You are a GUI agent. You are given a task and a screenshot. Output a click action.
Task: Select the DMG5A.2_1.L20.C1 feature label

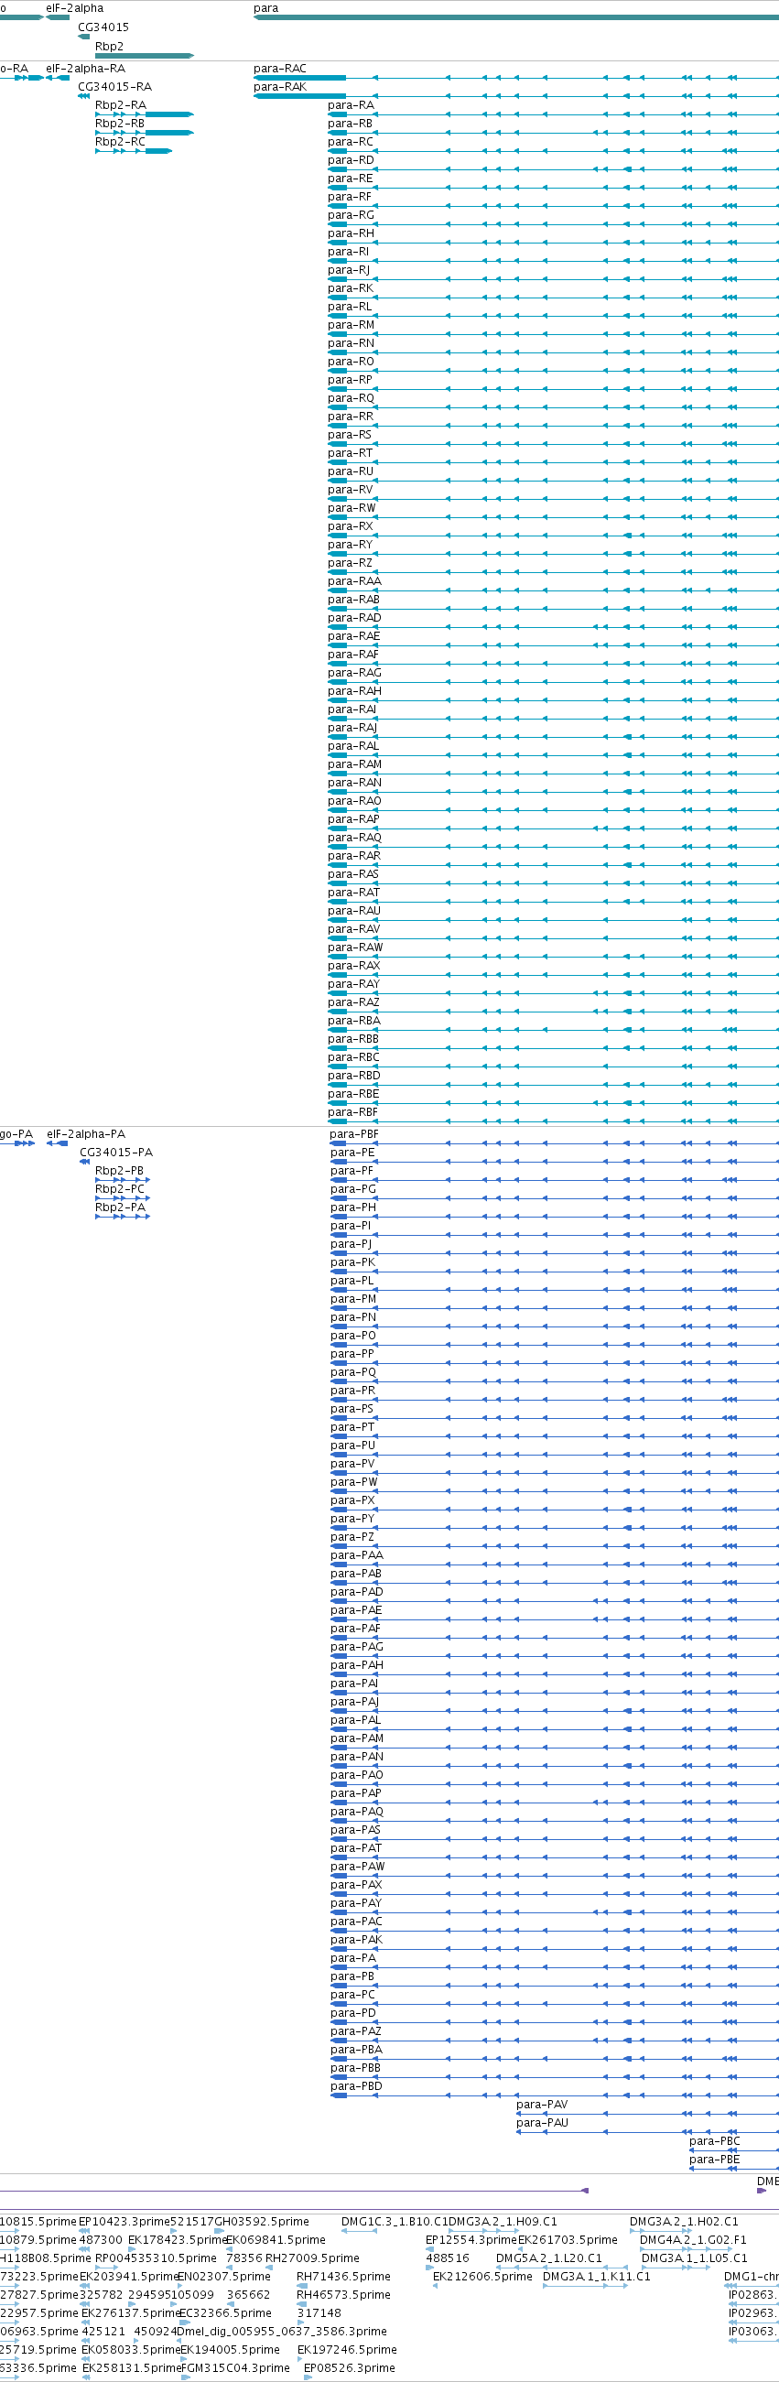click(x=548, y=2258)
